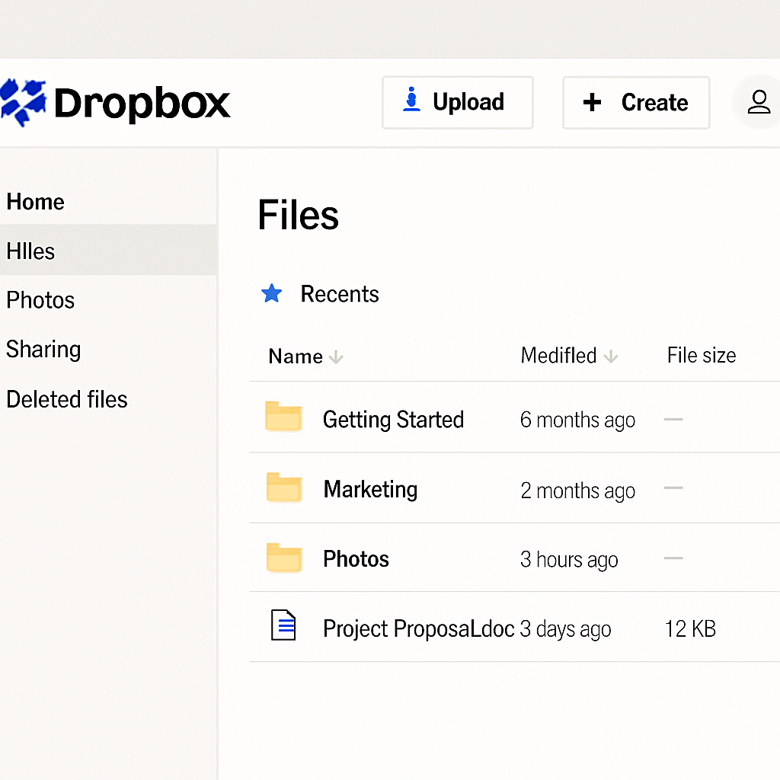The image size is (780, 780).
Task: Click '6 months ago' modified cell
Action: 577,420
